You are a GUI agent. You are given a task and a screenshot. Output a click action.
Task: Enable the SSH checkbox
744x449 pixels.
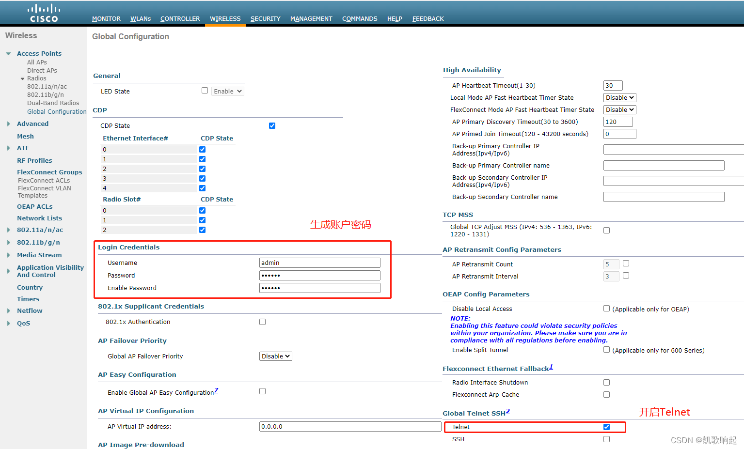606,439
